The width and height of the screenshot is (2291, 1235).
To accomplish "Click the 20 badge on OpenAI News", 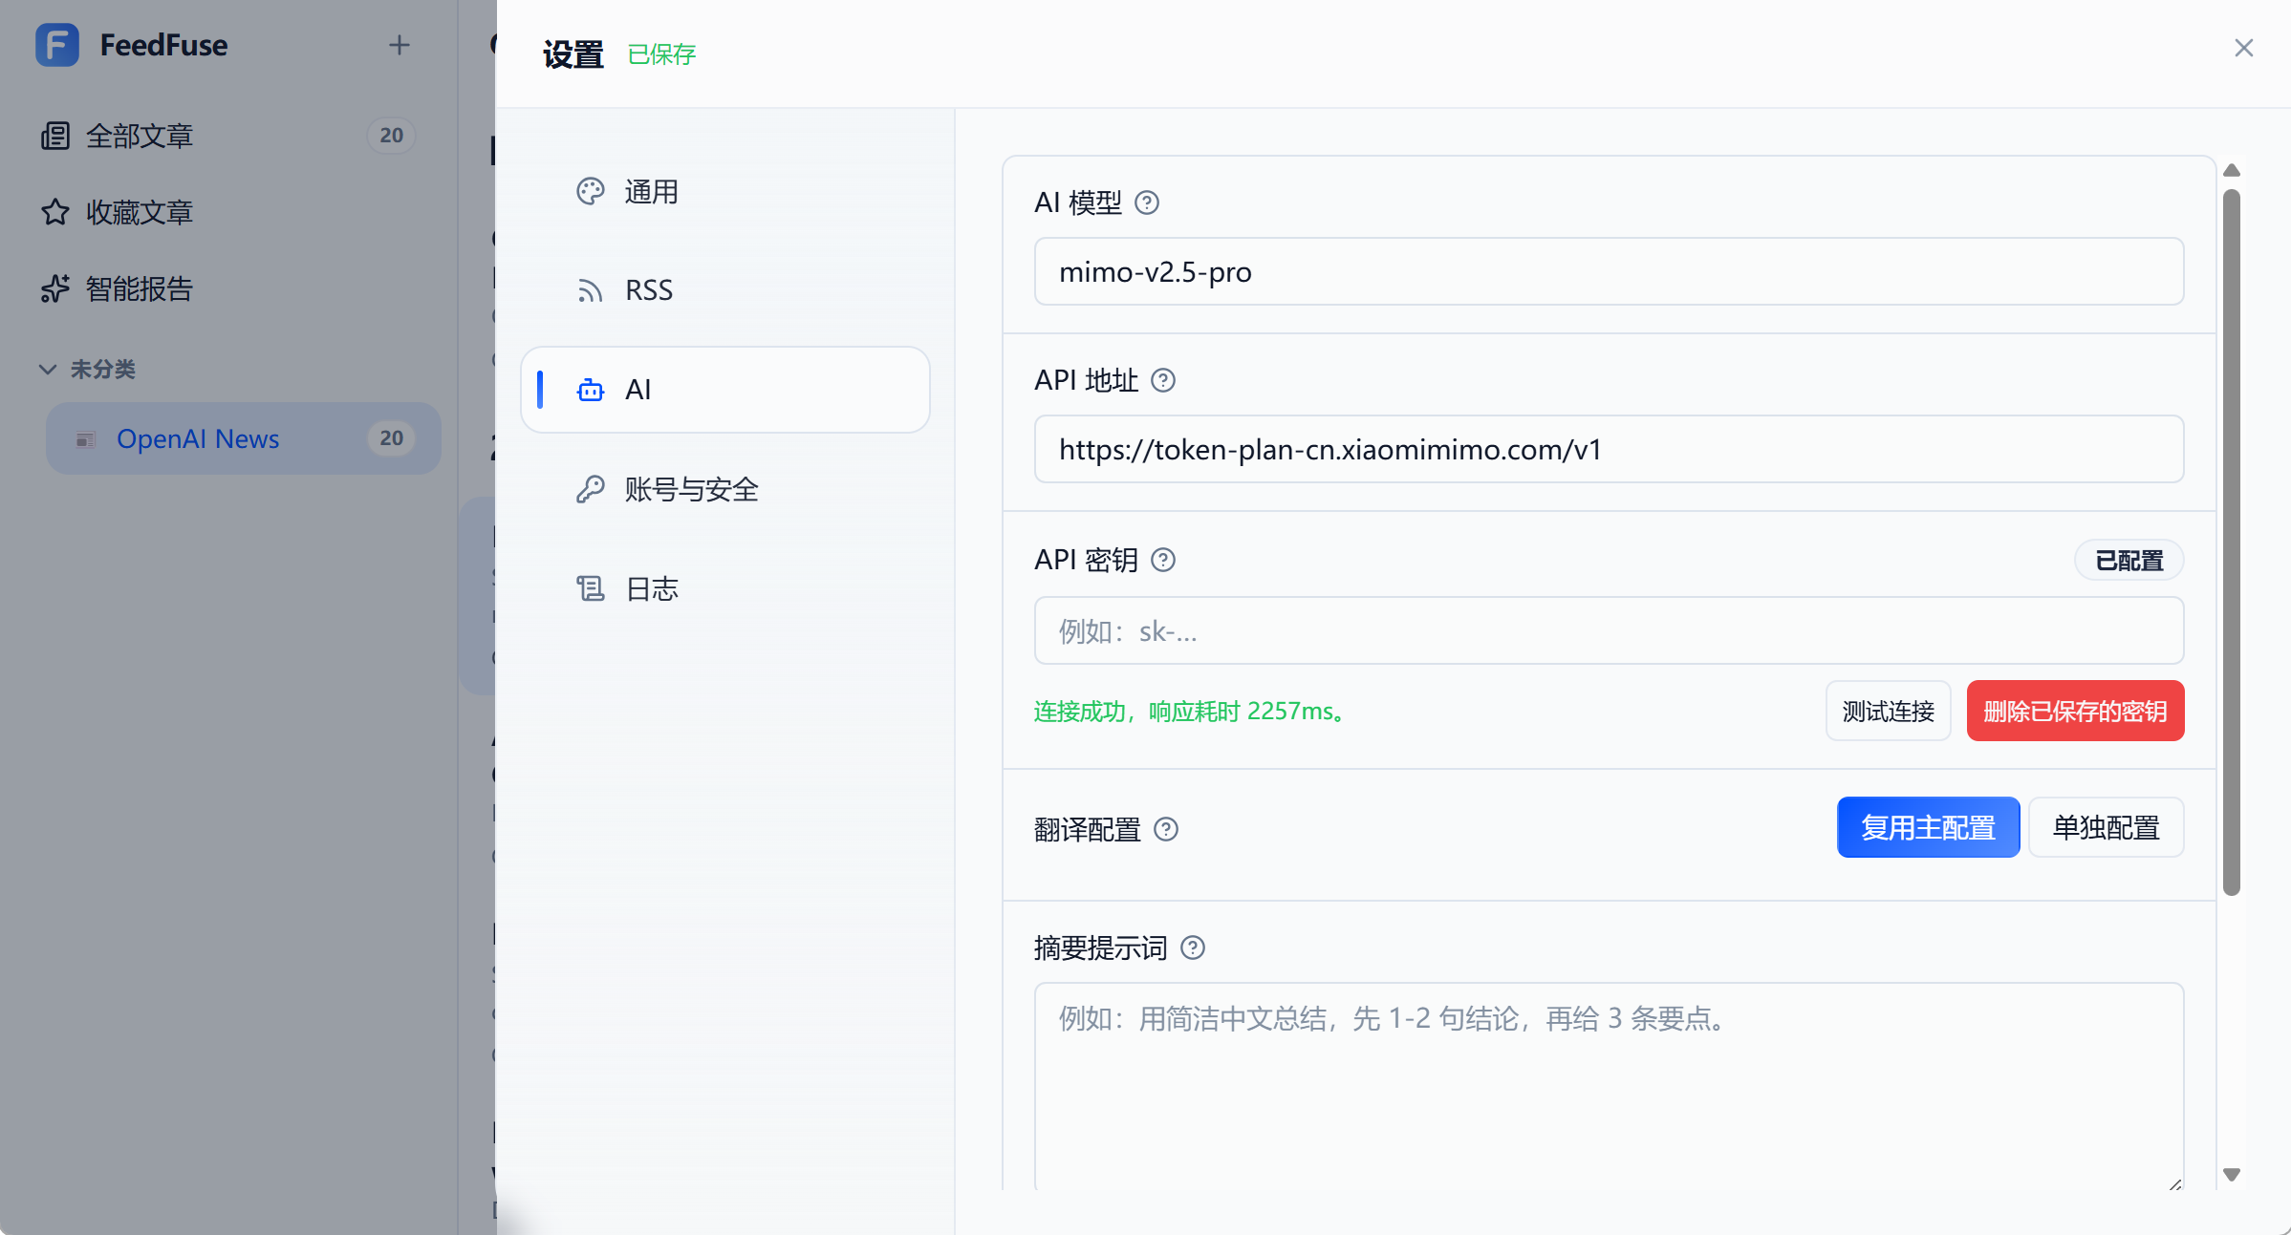I will pos(391,438).
